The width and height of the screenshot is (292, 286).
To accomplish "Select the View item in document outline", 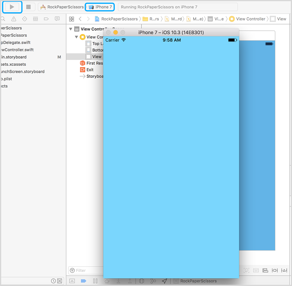I will pos(96,57).
